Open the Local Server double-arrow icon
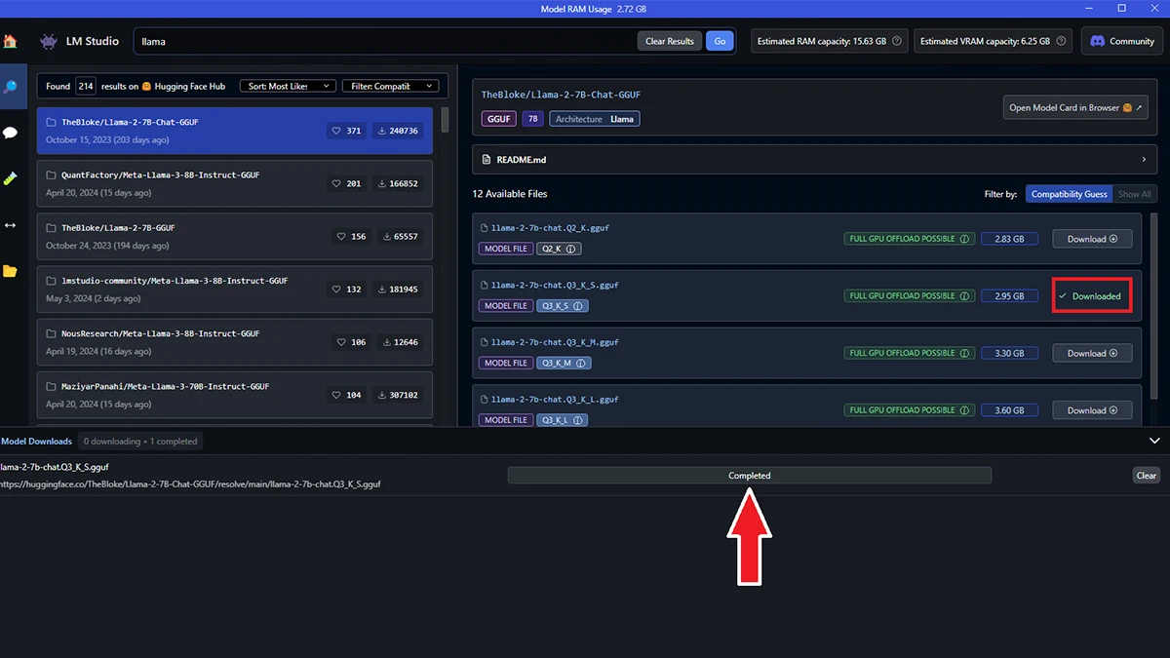 (x=10, y=225)
